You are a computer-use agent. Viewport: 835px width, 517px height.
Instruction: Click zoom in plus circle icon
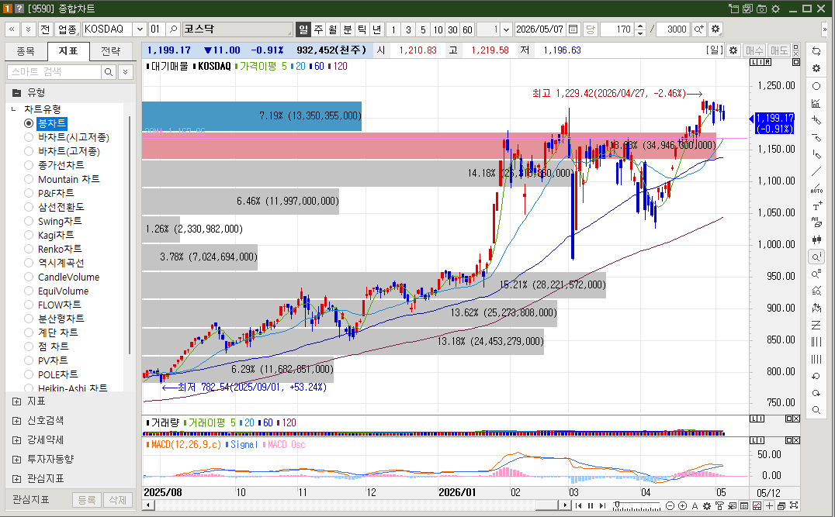682,506
